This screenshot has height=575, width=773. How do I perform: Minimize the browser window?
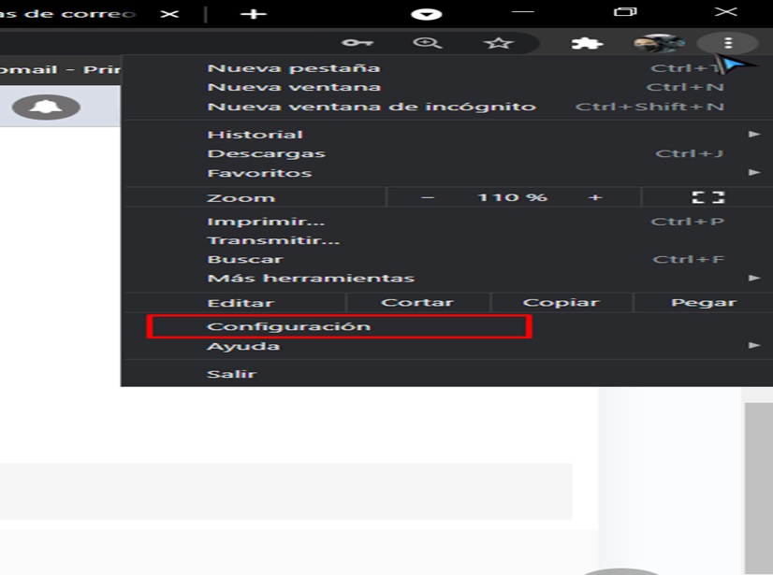pyautogui.click(x=523, y=12)
